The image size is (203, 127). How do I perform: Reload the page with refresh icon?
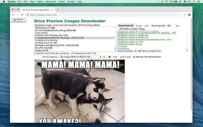point(22,15)
